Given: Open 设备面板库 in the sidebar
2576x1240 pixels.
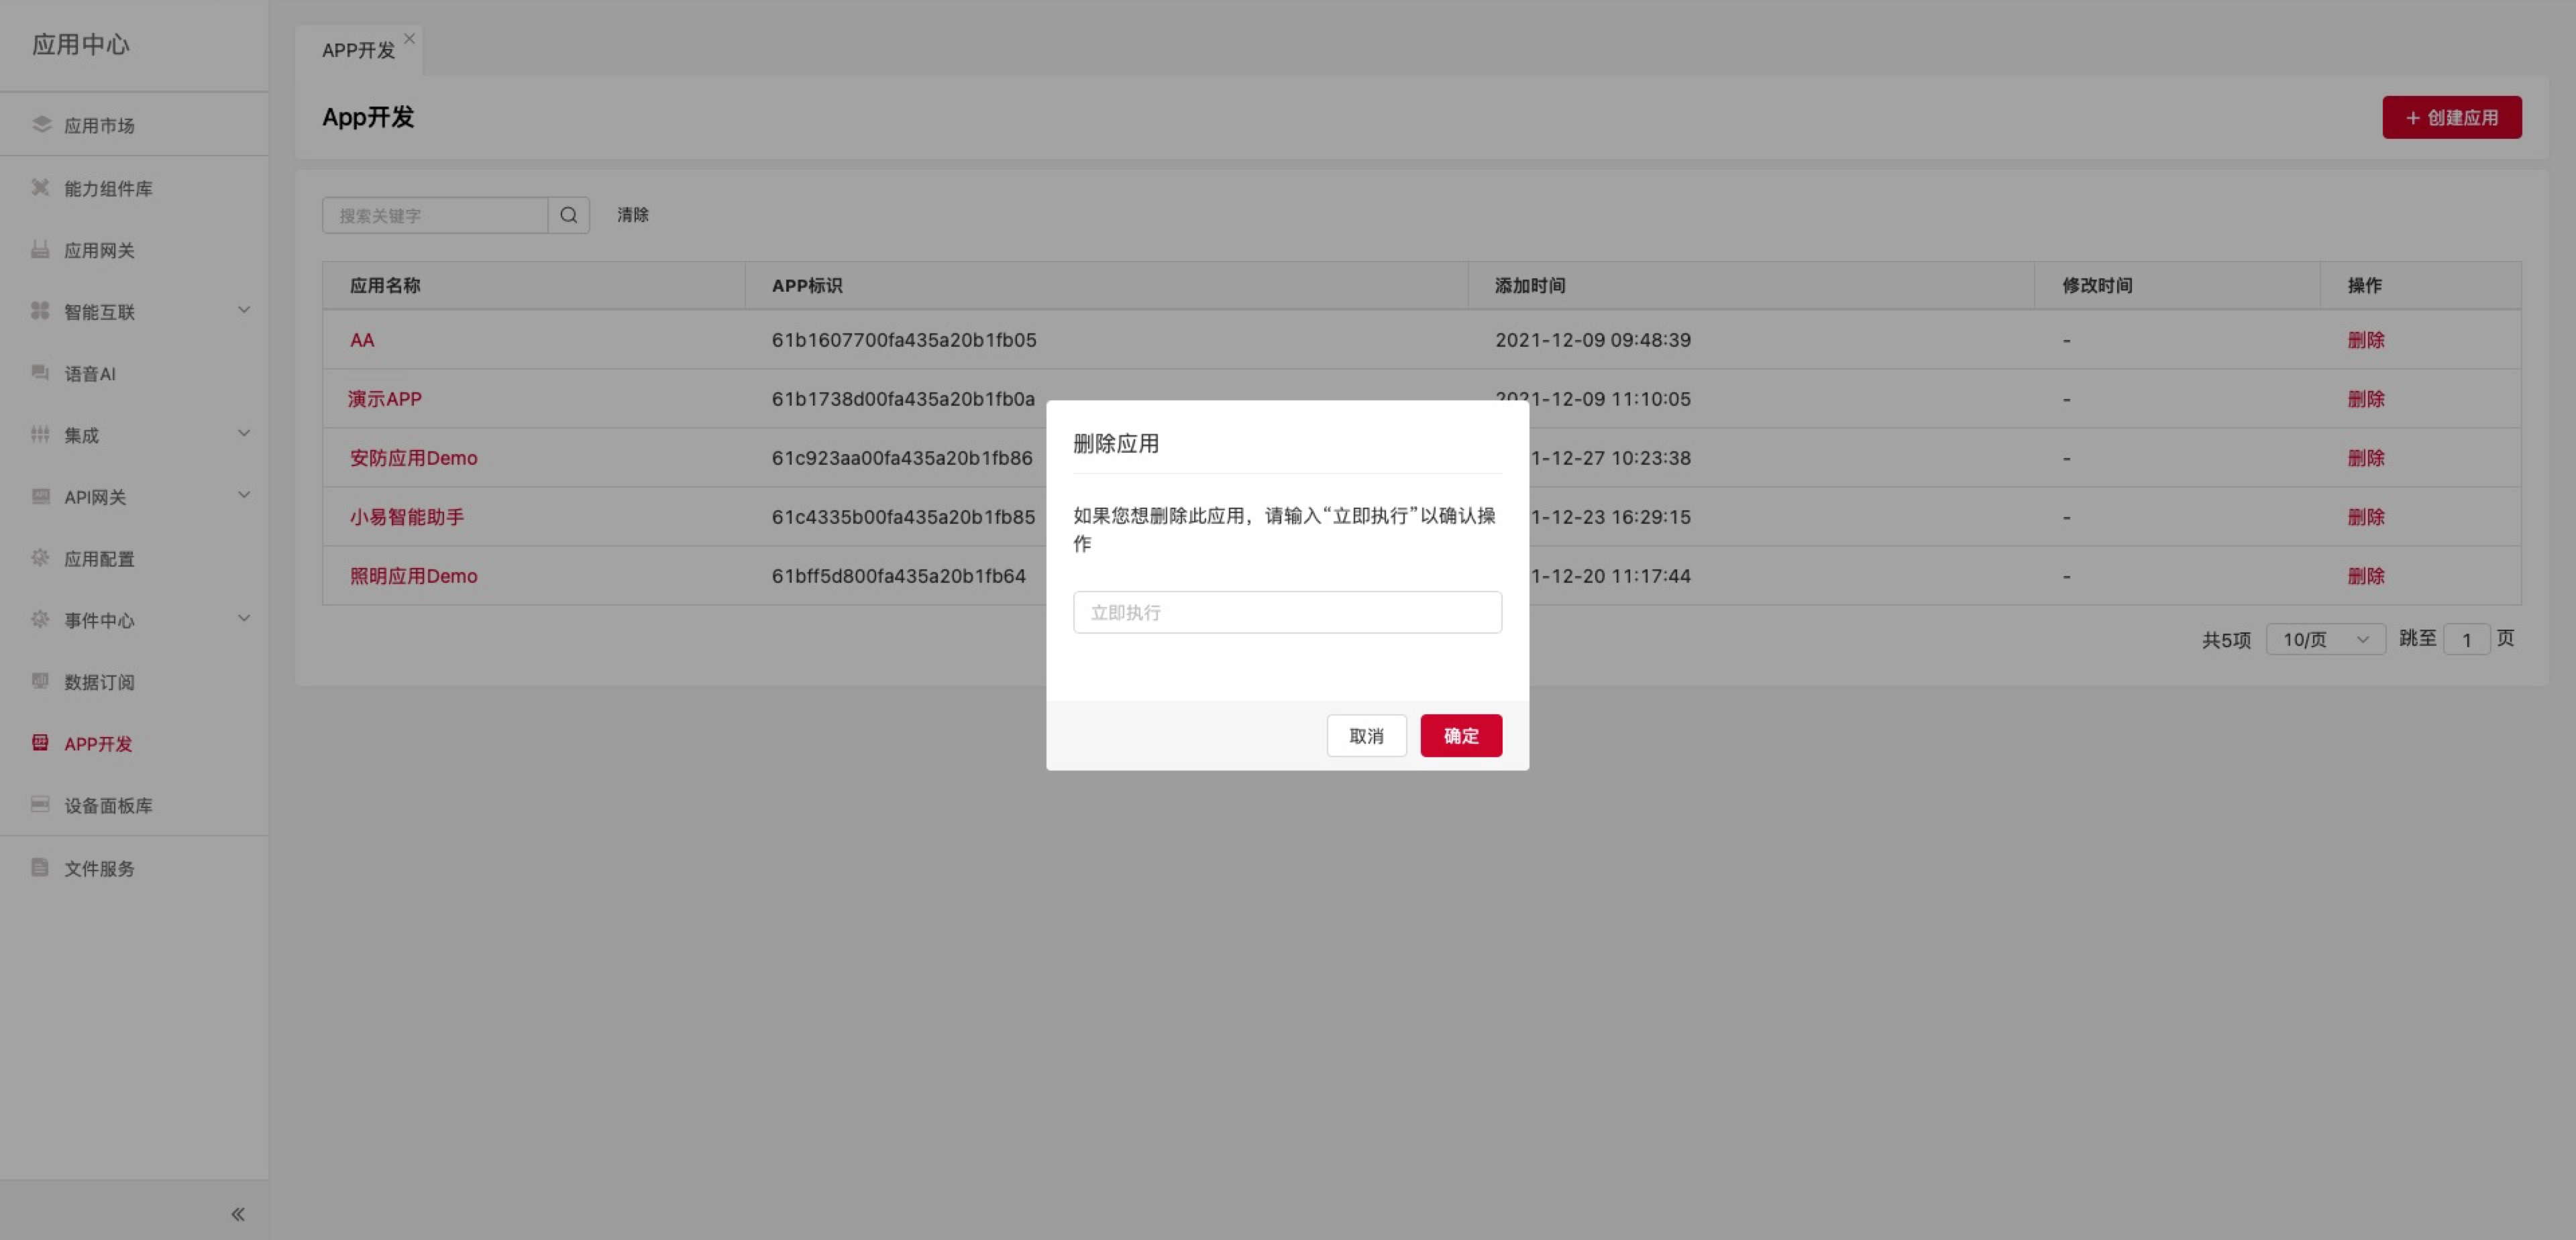Looking at the screenshot, I should coord(108,805).
